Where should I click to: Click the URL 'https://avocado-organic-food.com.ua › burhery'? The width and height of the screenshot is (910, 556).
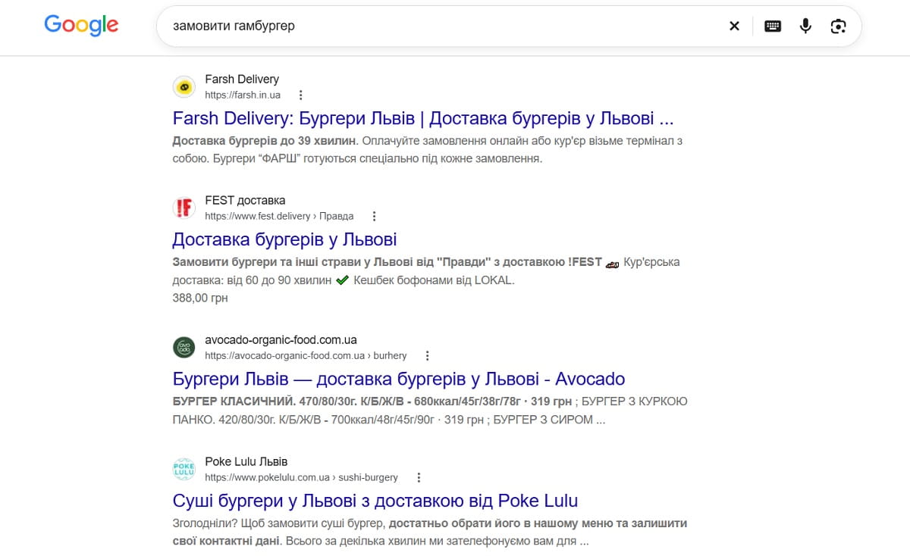(x=306, y=355)
